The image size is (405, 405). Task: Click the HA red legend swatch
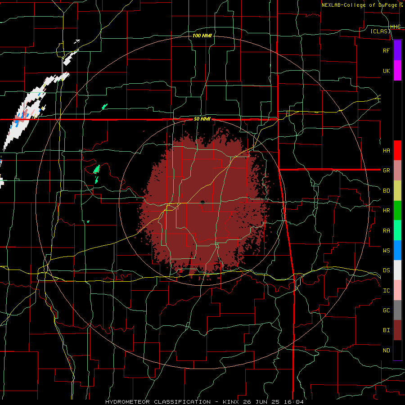(x=397, y=150)
